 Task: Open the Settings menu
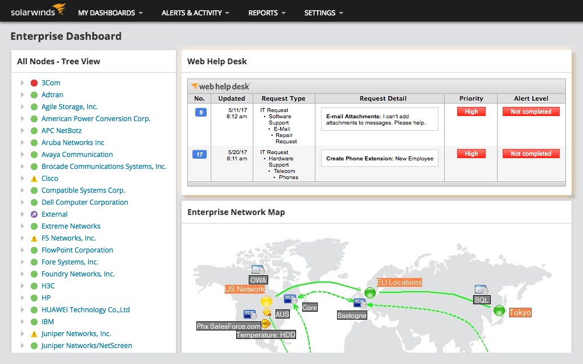323,13
